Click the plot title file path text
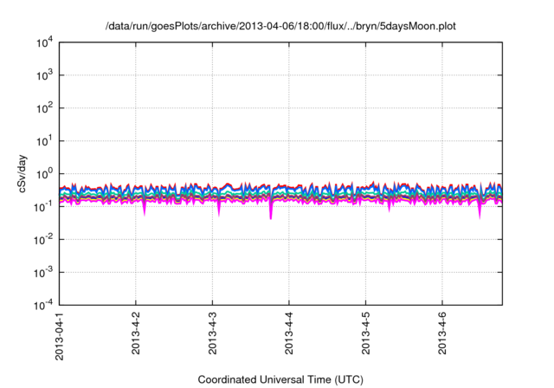 (x=280, y=26)
